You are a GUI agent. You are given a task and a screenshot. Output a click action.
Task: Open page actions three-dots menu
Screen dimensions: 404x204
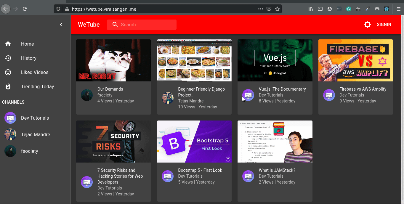tap(261, 9)
